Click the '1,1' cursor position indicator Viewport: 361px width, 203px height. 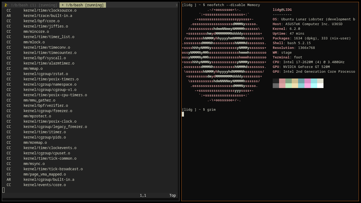point(143,195)
